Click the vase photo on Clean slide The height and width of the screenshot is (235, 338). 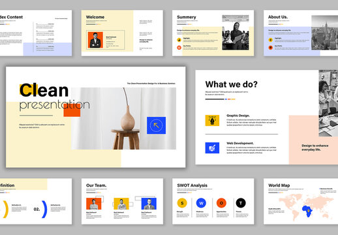[x=124, y=119]
